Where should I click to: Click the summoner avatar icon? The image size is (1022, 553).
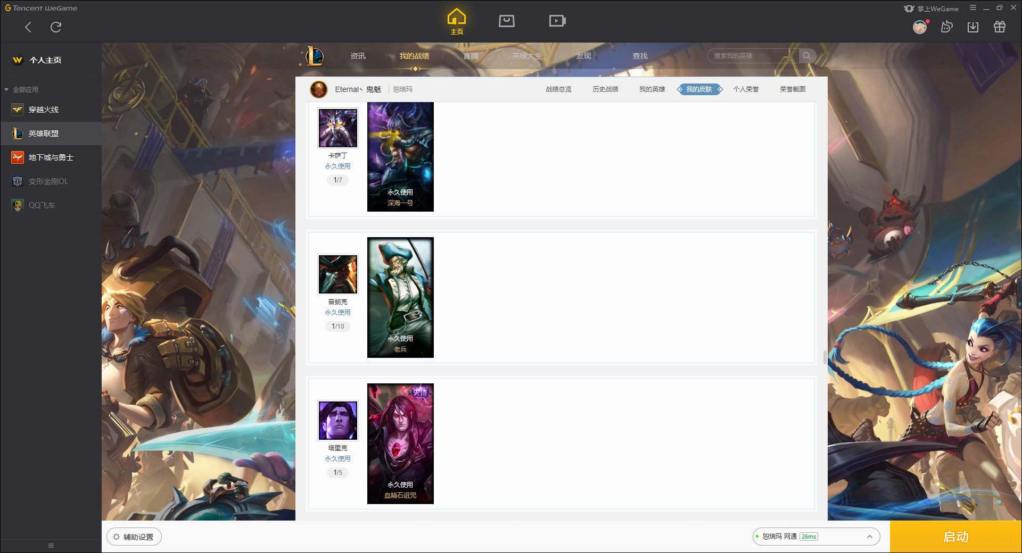[319, 89]
